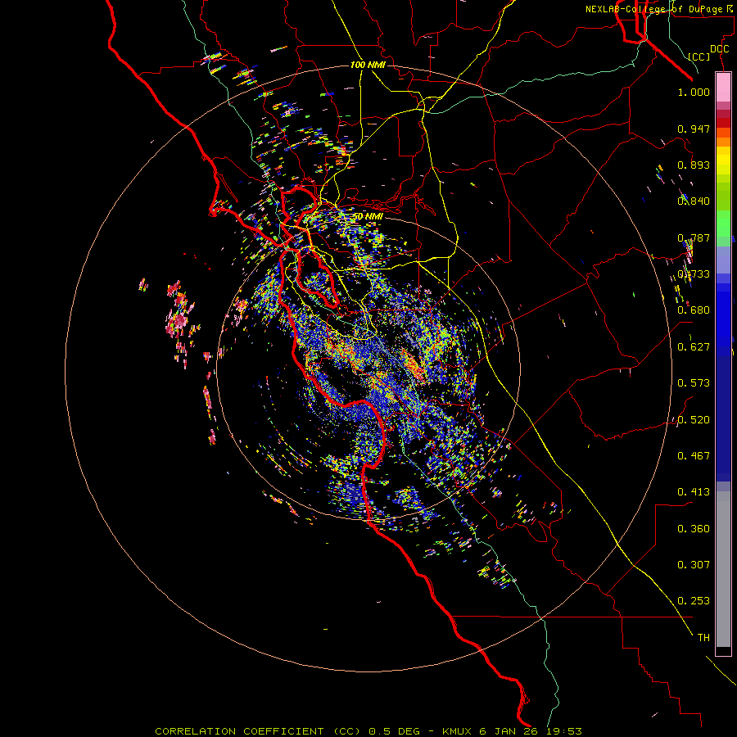
Task: Select the 0.520 scale value
Action: point(694,420)
